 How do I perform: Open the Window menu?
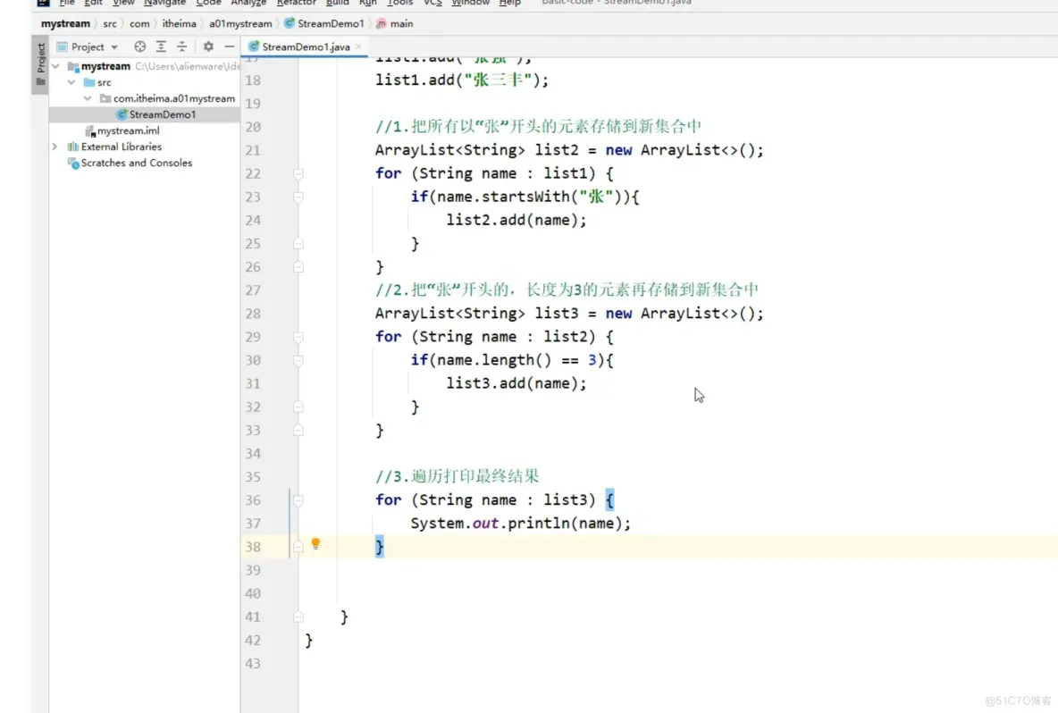click(470, 3)
